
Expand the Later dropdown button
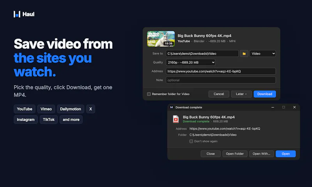[241, 94]
